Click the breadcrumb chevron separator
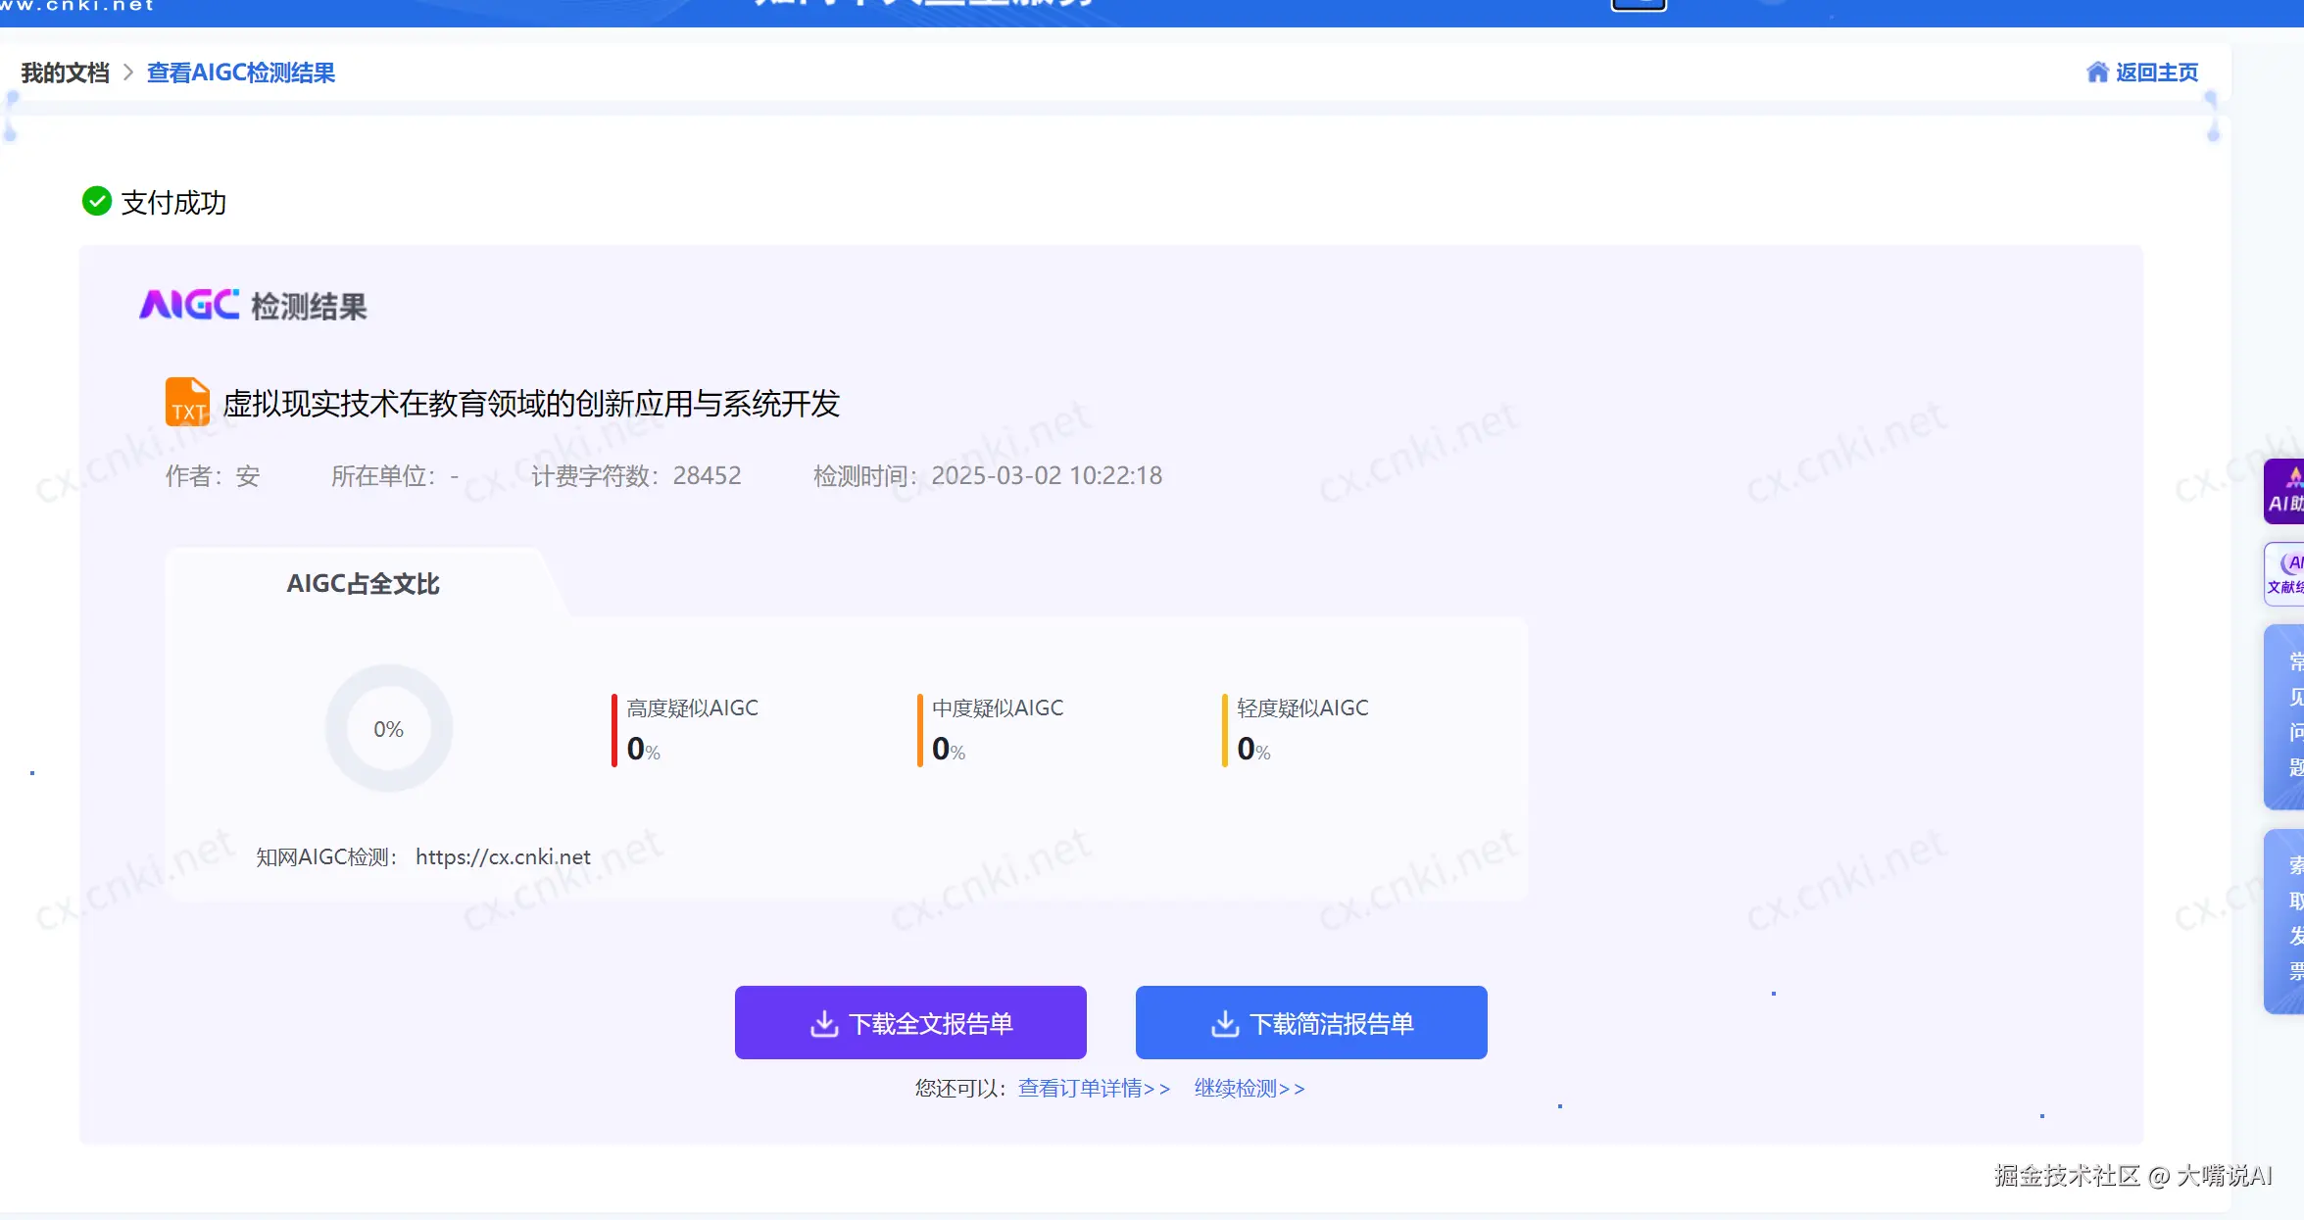The image size is (2304, 1220). (127, 73)
